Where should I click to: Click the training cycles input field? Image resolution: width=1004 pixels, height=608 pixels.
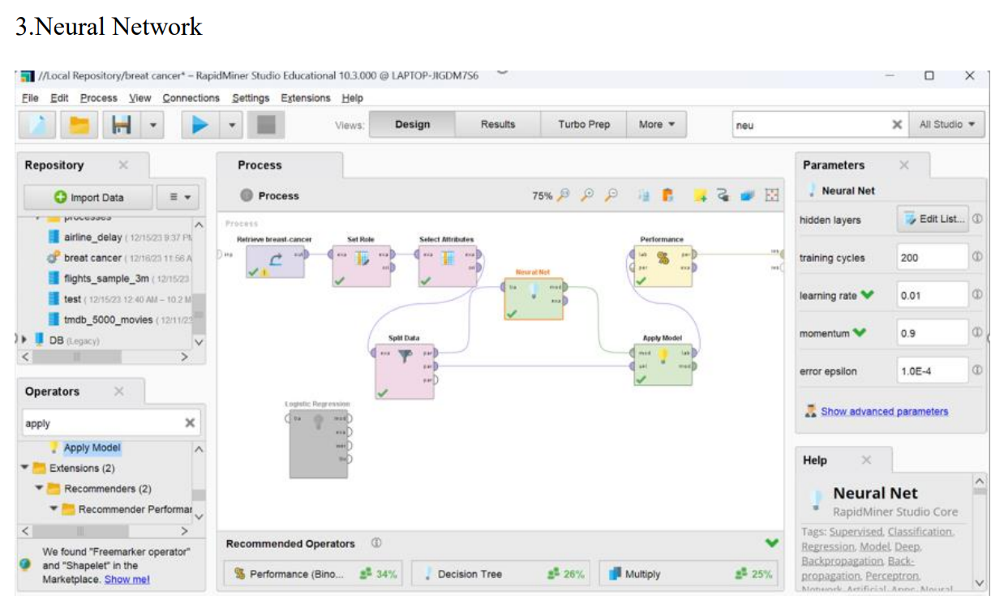pos(931,258)
